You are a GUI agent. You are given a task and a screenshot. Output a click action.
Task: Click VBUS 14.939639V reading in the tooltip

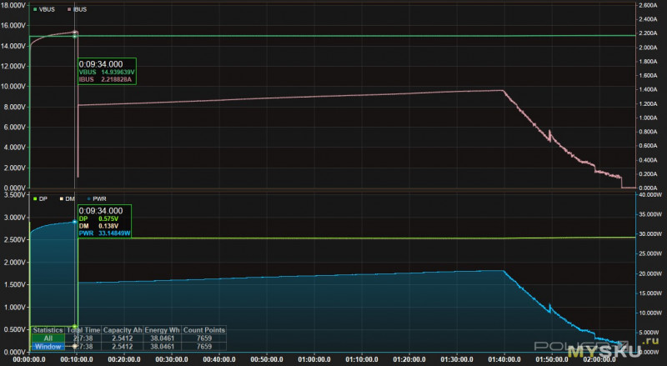107,73
